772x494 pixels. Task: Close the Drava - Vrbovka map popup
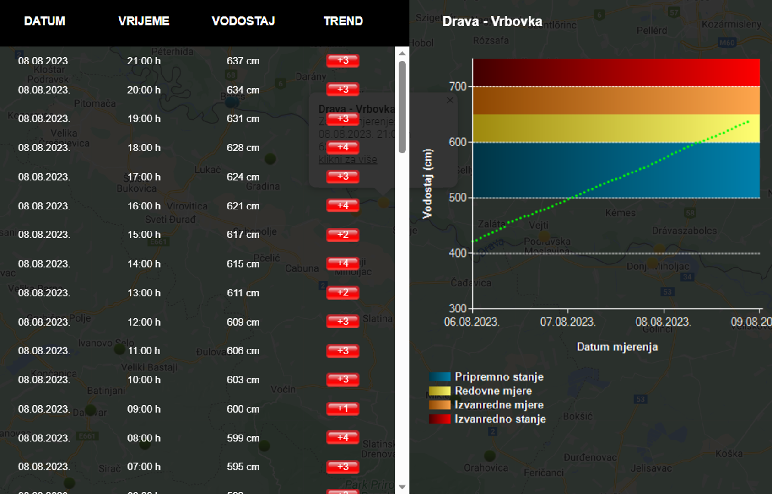(450, 100)
